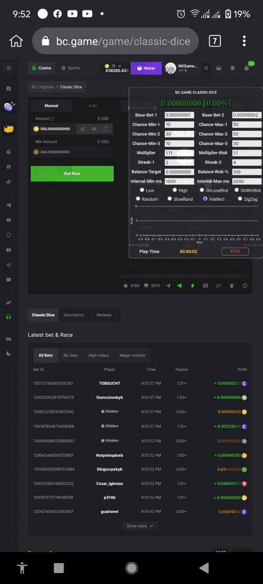Open the live stats graph icon
The image size is (263, 584).
click(219, 286)
